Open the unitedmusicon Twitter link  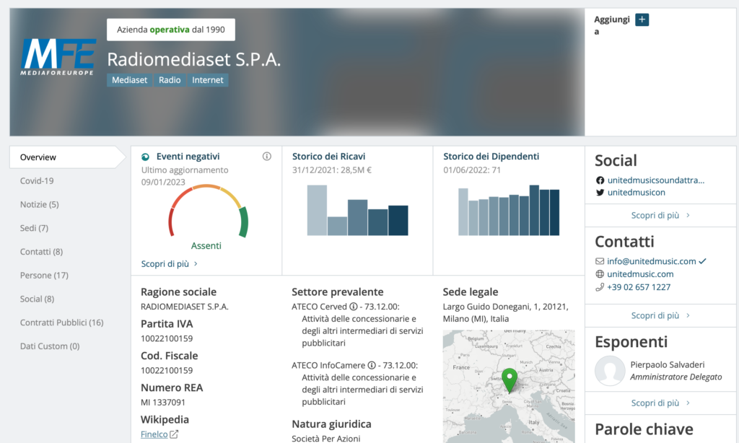pyautogui.click(x=637, y=193)
